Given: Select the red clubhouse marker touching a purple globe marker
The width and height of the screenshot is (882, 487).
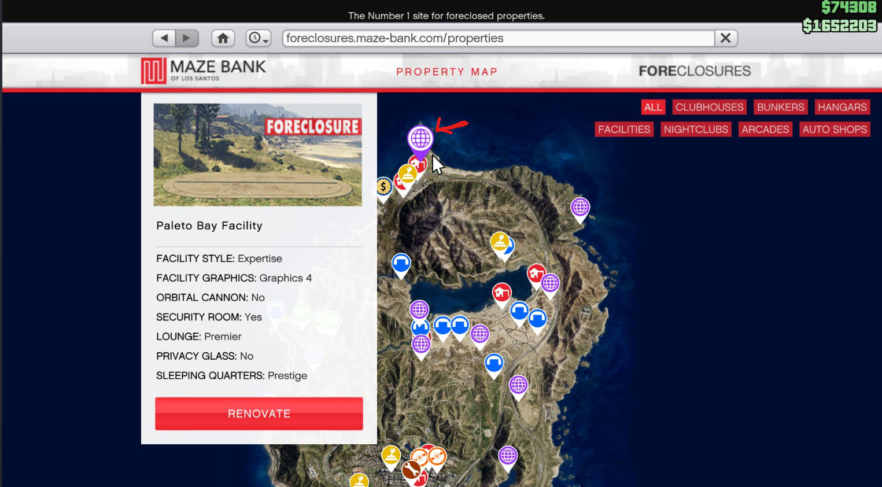Looking at the screenshot, I should 535,274.
